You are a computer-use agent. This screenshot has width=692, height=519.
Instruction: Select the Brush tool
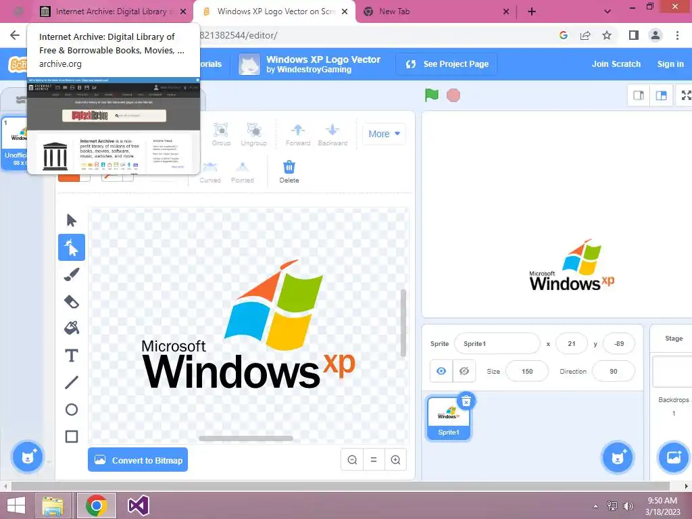pos(72,274)
